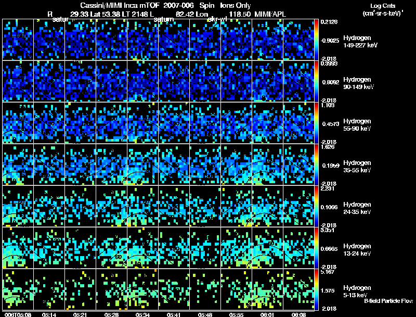This screenshot has width=416, height=317.
Task: Select the Hydrogen 24-35 keV panel at 05:55
Action: pos(237,206)
